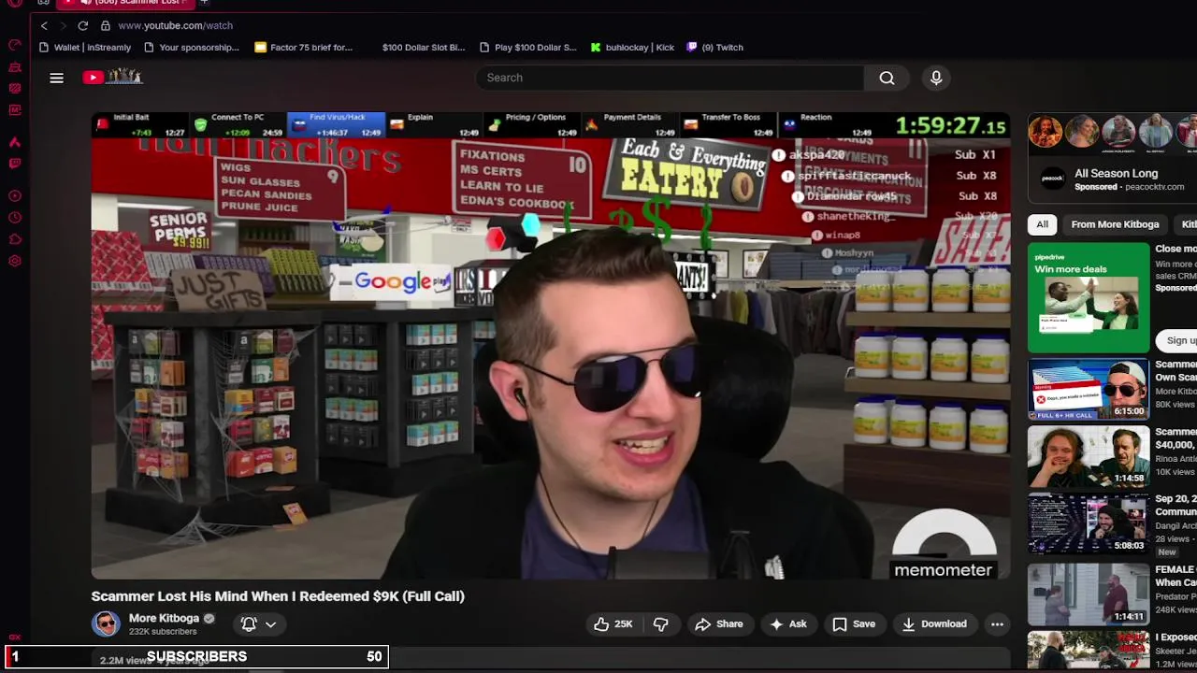Open the 5:08:03 recommended video thumbnail

pos(1089,524)
